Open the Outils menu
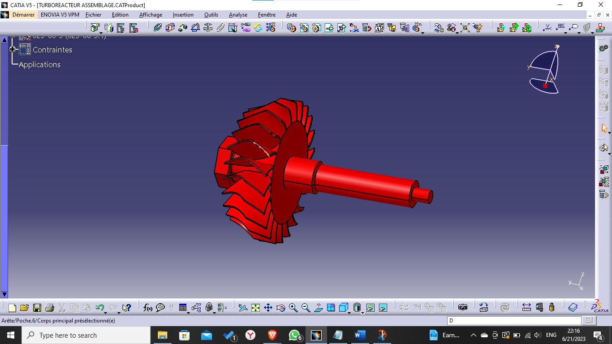The width and height of the screenshot is (612, 344). [x=211, y=15]
